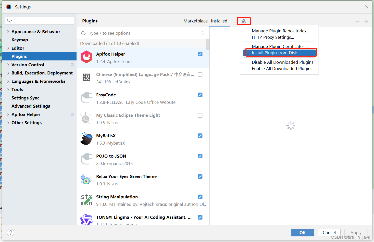This screenshot has height=242, width=374.
Task: Select Install Plugin from Disk
Action: pyautogui.click(x=280, y=53)
